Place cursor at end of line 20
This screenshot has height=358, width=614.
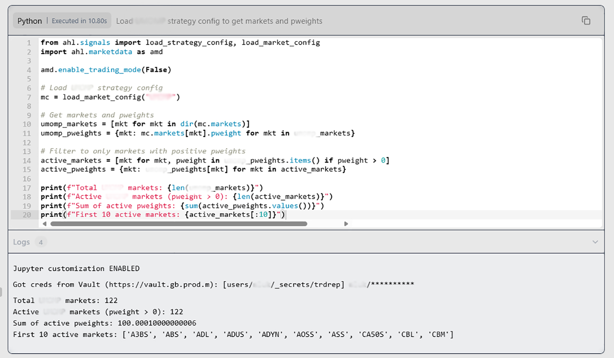[x=285, y=215]
